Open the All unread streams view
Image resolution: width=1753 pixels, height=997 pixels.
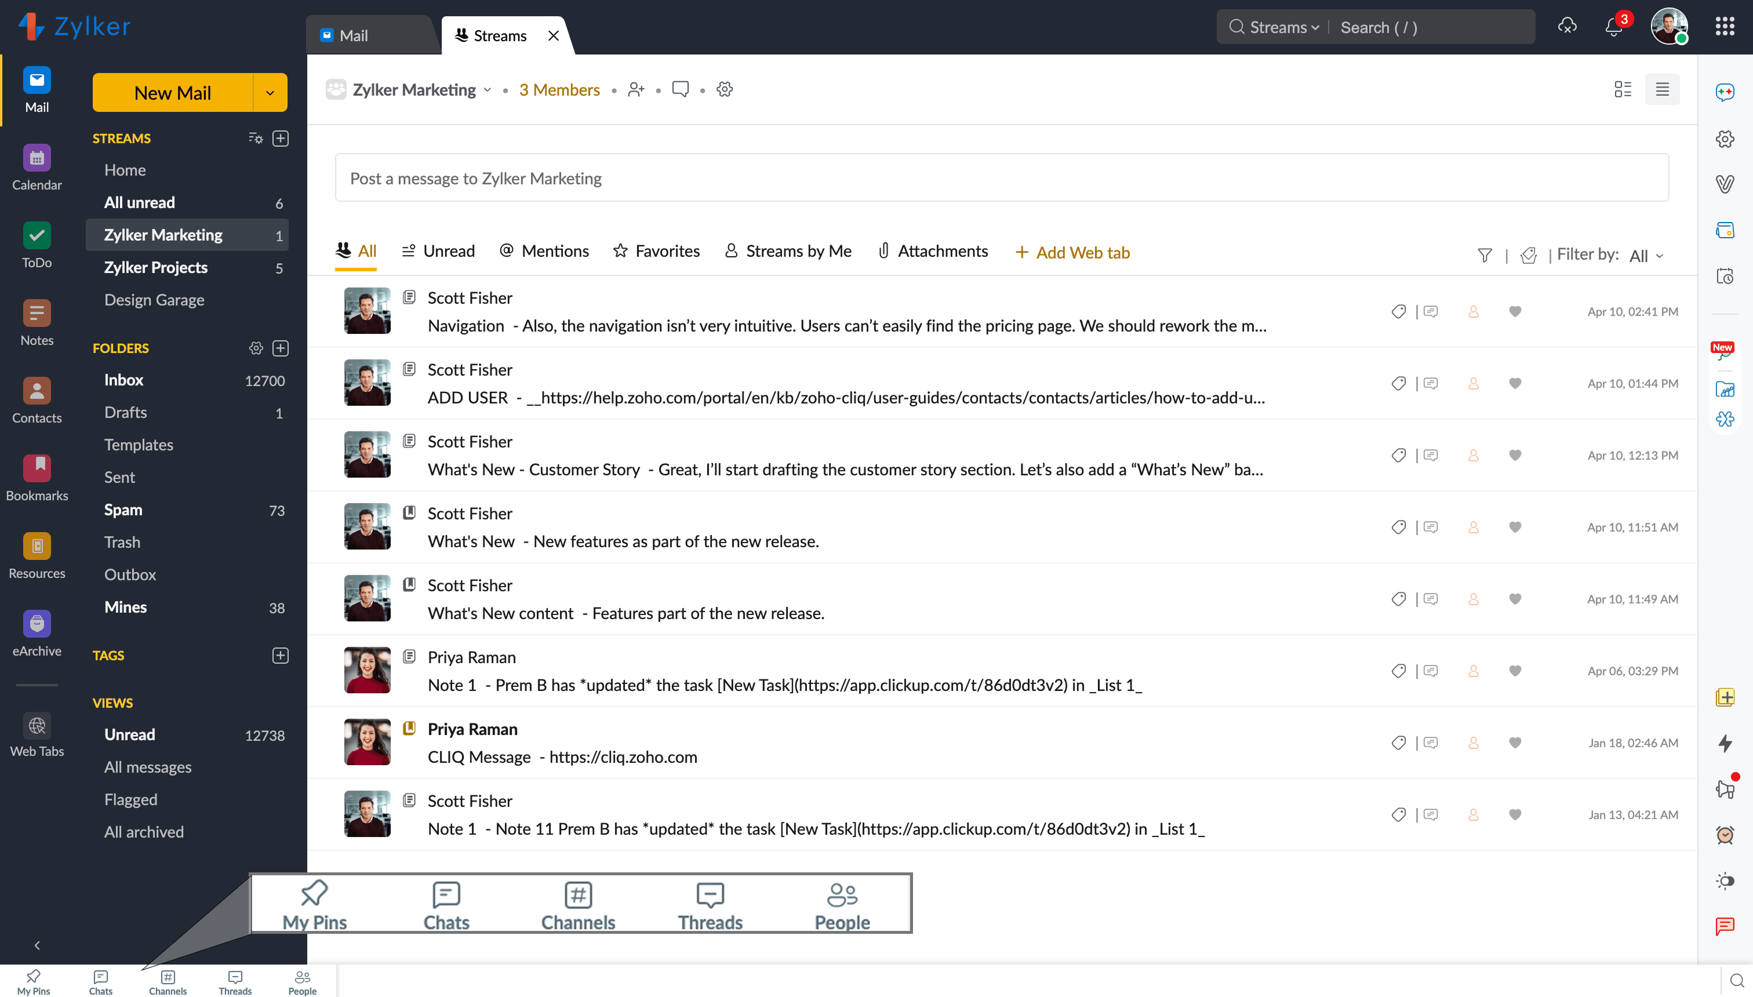(187, 203)
